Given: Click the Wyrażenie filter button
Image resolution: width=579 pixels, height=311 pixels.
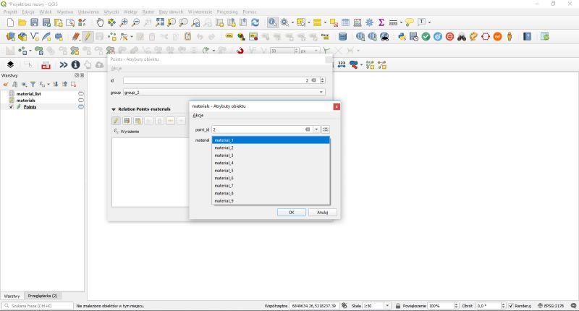Looking at the screenshot, I should (x=127, y=132).
